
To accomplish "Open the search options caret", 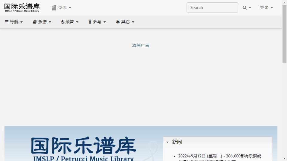I will point(250,8).
